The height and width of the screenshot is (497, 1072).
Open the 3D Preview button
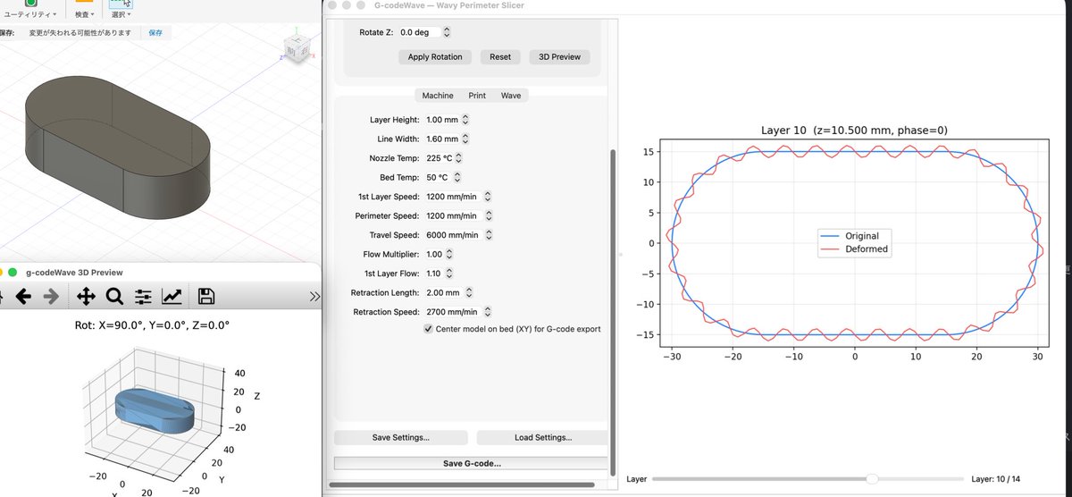pyautogui.click(x=560, y=56)
